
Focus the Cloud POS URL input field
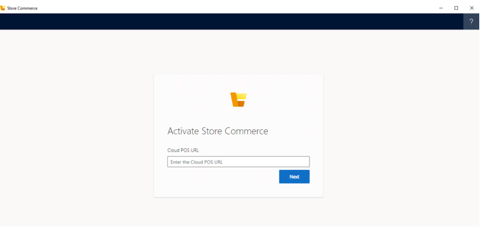(239, 162)
